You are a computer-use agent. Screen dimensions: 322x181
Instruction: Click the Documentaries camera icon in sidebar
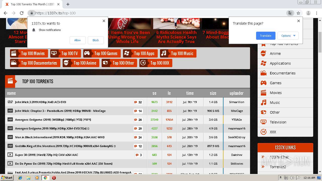(x=263, y=73)
